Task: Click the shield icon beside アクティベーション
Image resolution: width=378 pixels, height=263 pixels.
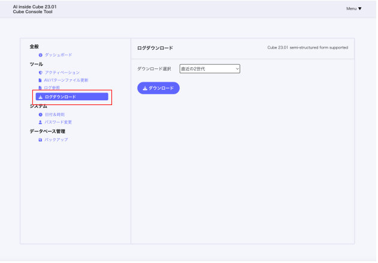Action: point(40,73)
